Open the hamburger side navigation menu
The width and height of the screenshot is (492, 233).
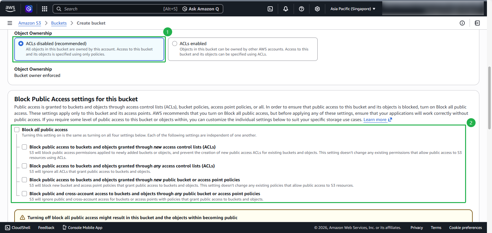click(x=10, y=23)
